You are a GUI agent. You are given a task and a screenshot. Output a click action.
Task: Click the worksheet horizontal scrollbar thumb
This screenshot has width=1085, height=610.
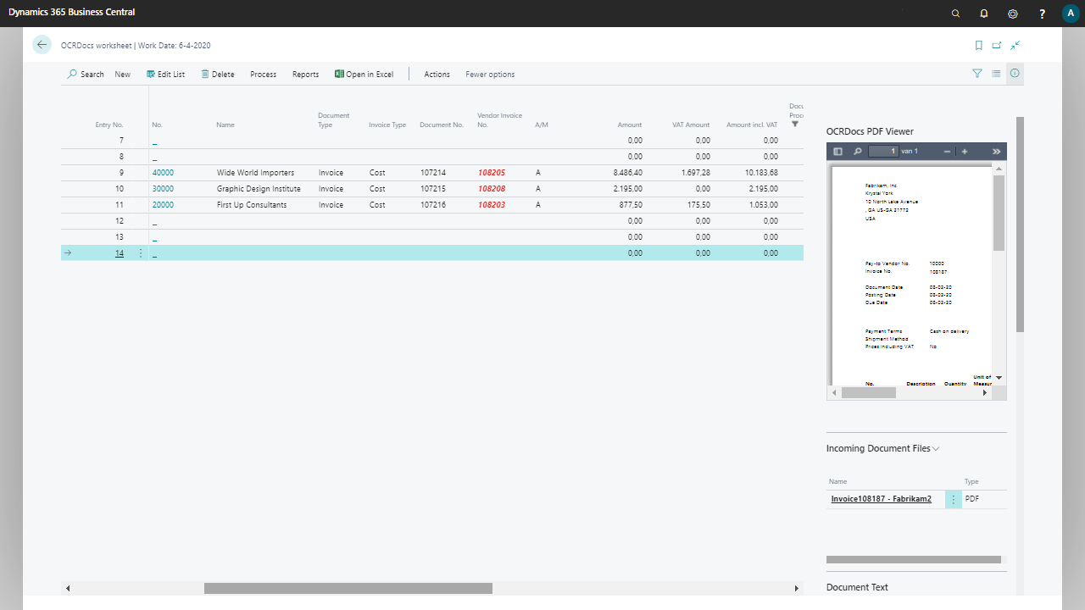(x=348, y=588)
